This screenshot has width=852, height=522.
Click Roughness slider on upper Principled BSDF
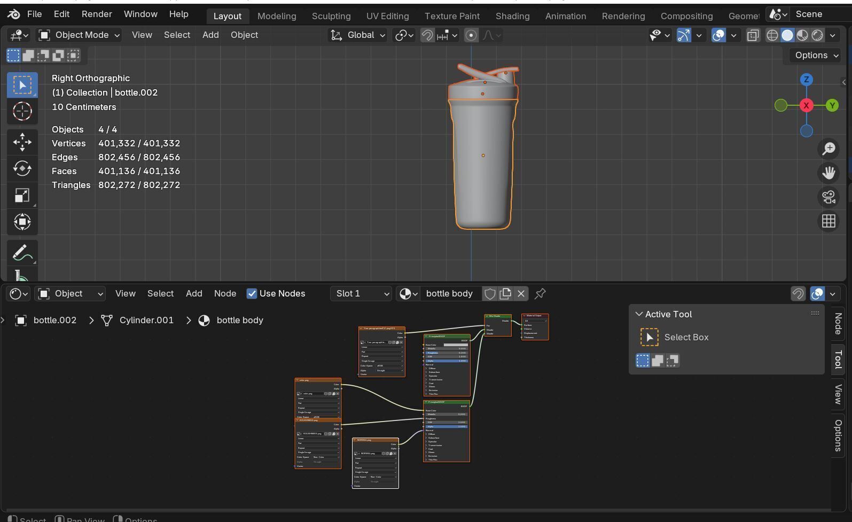(447, 353)
